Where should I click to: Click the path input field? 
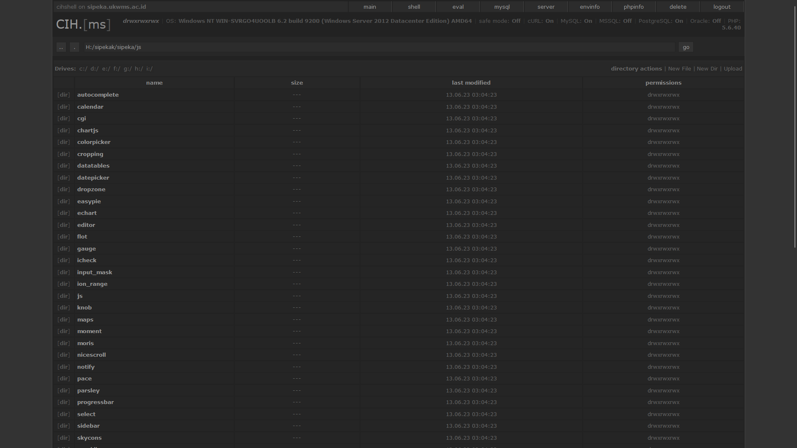pyautogui.click(x=379, y=47)
